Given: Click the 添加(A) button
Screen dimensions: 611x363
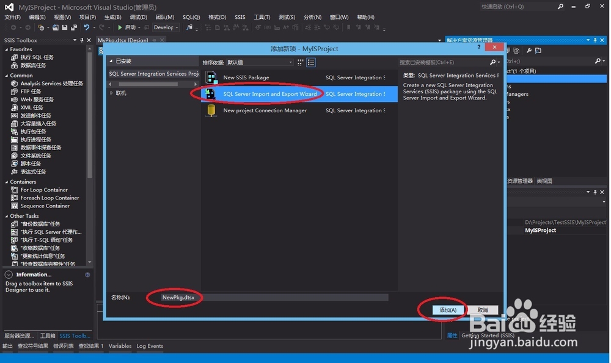Looking at the screenshot, I should (x=448, y=310).
